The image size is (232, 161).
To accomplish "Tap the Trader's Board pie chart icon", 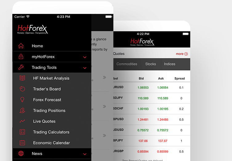I will tap(22, 89).
